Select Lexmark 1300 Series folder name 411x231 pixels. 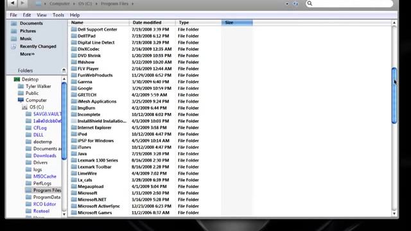(98, 160)
